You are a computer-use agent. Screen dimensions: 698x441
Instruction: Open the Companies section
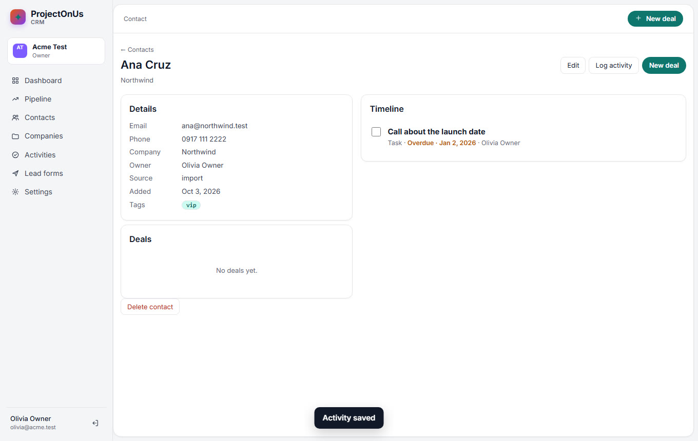(x=56, y=136)
